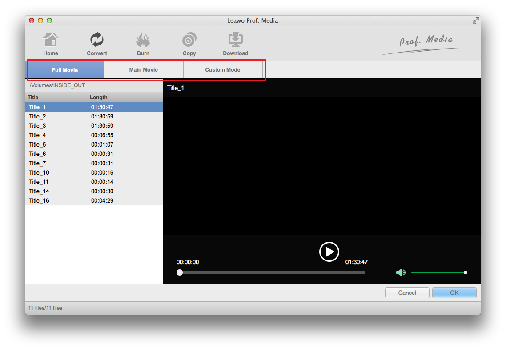Image resolution: width=506 pixels, height=350 pixels.
Task: Adjust the green volume slider
Action: click(x=438, y=273)
